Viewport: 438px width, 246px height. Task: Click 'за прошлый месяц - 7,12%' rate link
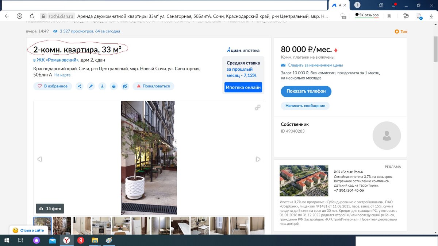point(241,72)
